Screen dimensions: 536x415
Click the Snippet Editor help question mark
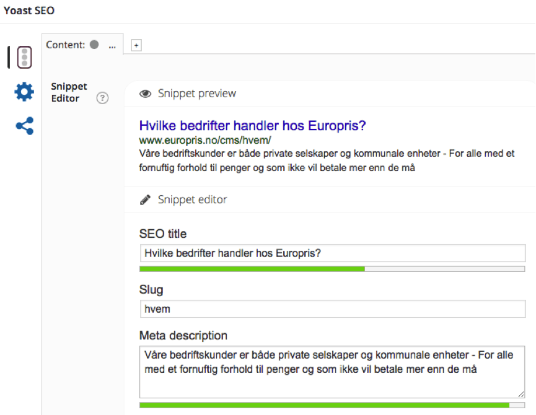point(103,98)
